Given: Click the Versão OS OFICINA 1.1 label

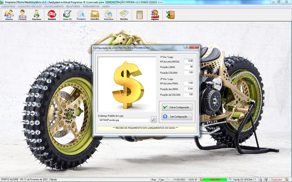Looking at the screenshot, I should click(245, 179).
